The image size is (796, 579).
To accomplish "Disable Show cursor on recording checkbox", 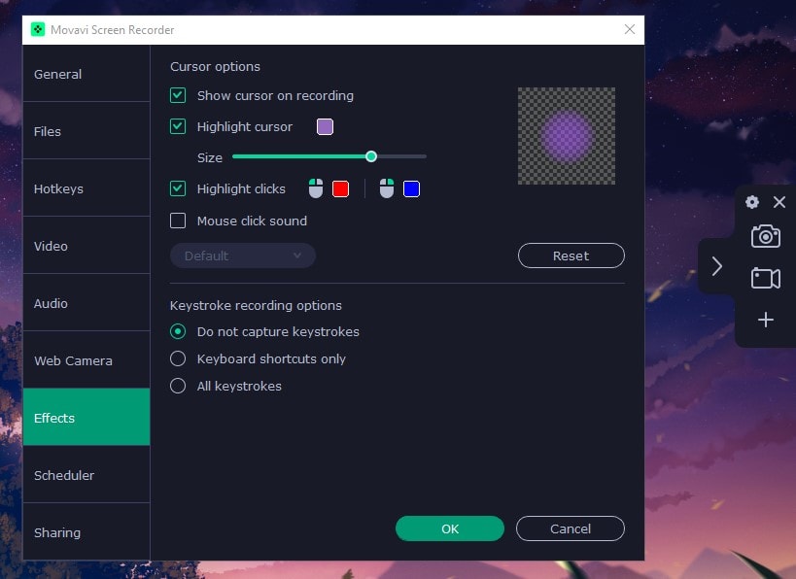I will [178, 95].
